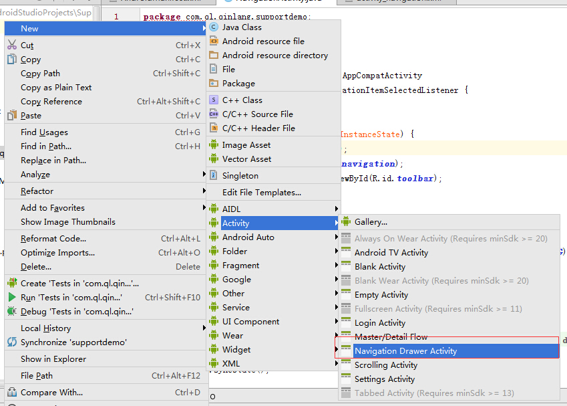This screenshot has height=406, width=567.
Task: Open the Other submenu
Action: pos(274,293)
